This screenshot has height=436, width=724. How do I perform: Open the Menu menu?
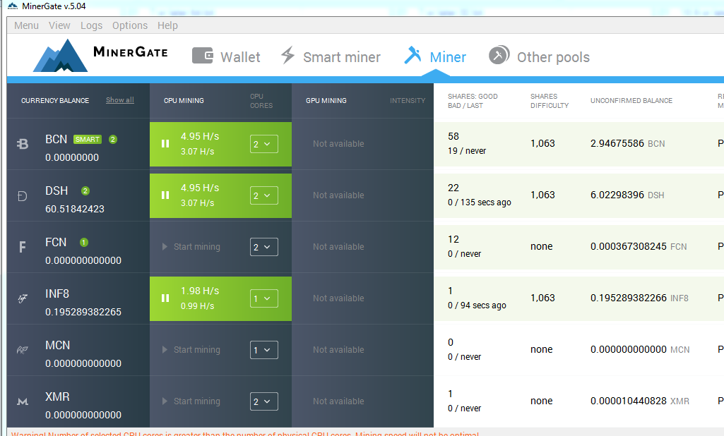point(26,25)
